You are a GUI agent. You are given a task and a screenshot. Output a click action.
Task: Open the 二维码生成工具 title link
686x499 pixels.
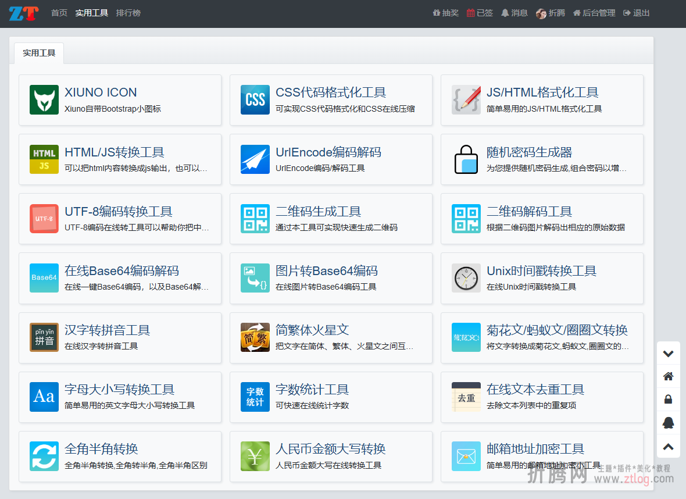318,212
